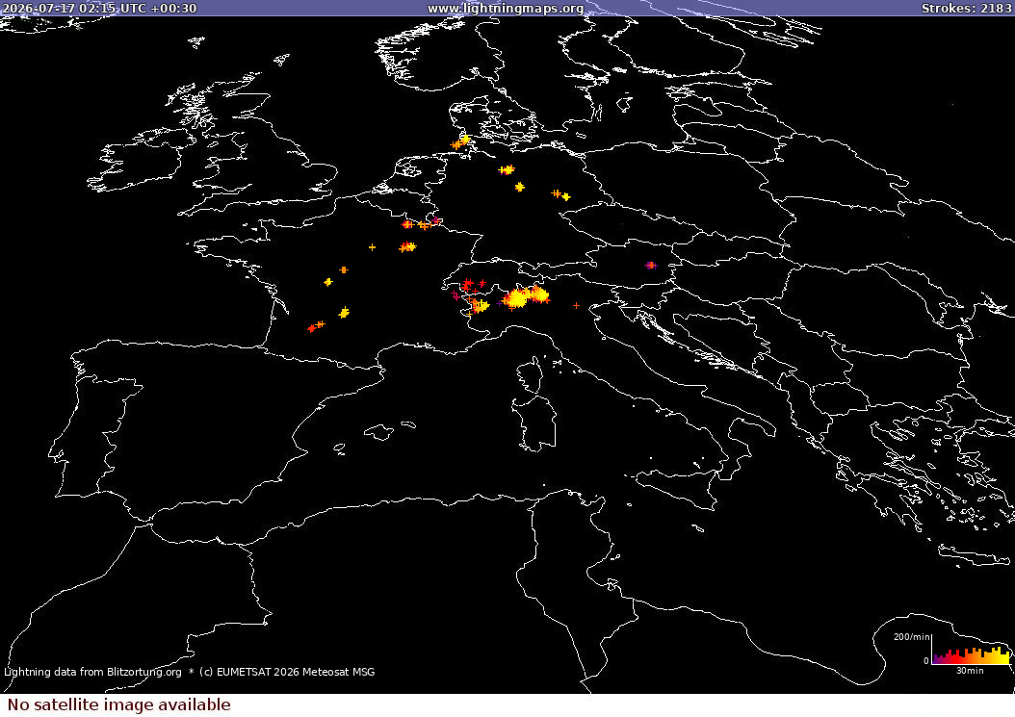
Task: Click 'Lightning data from Blitzortung.org' credit
Action: coord(92,672)
